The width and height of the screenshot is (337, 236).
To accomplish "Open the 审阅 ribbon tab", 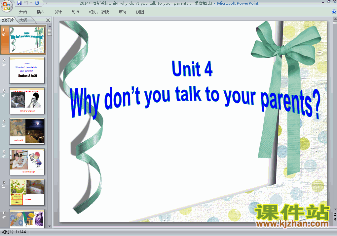I will click(123, 12).
